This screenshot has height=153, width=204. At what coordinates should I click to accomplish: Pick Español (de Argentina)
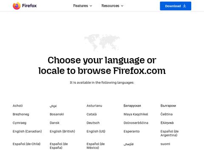point(170,133)
